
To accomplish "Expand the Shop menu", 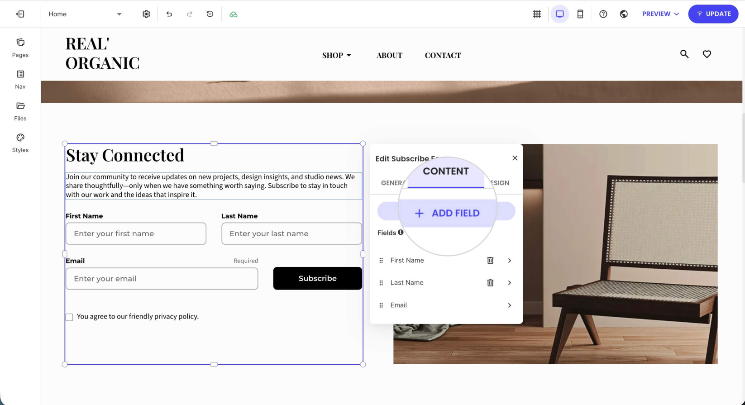I will [x=337, y=55].
